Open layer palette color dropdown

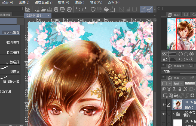[166, 83]
